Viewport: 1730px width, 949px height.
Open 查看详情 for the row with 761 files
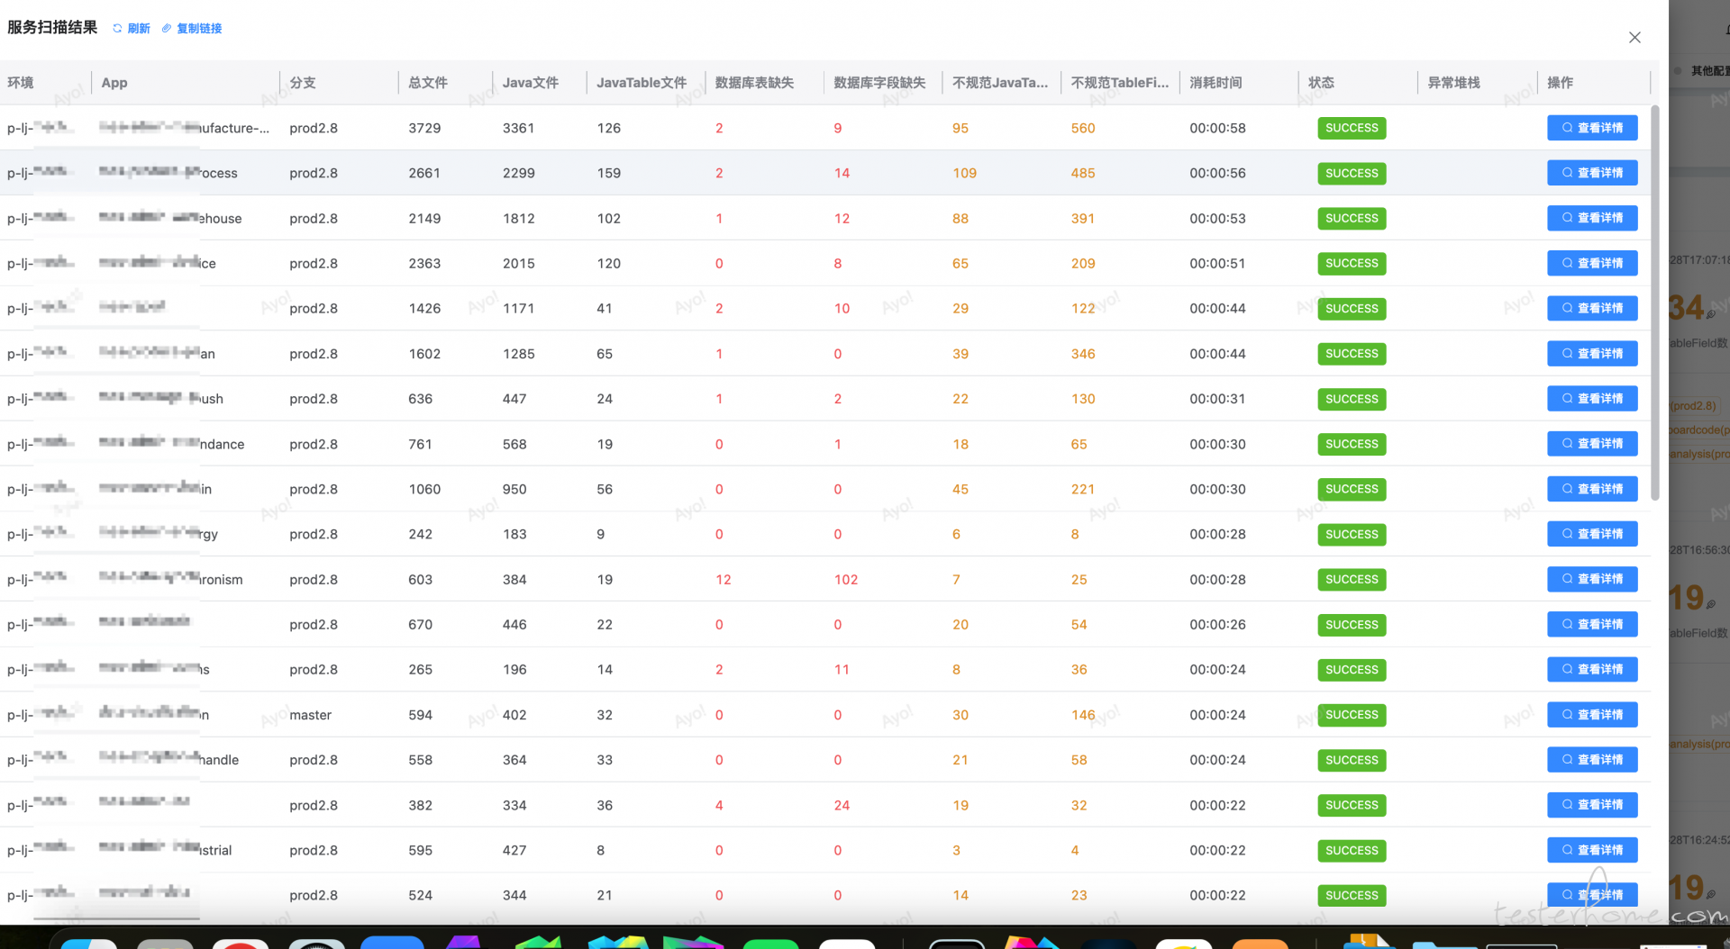tap(1592, 444)
